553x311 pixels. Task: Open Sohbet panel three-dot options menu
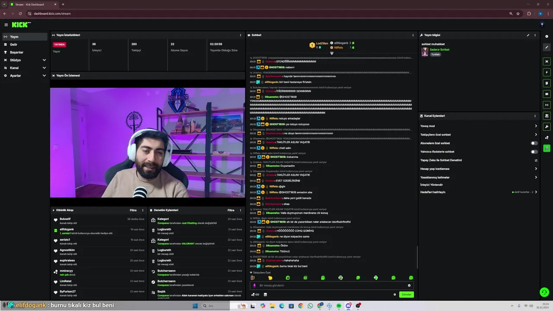[x=413, y=35]
